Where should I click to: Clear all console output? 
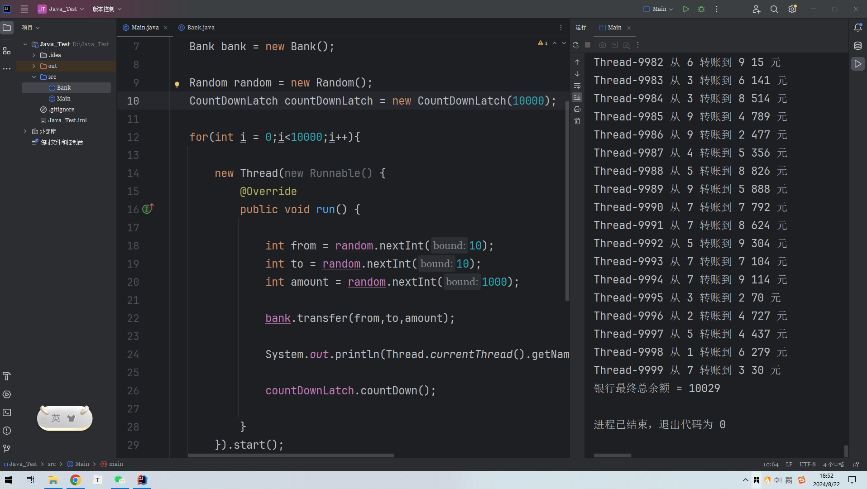pyautogui.click(x=577, y=121)
